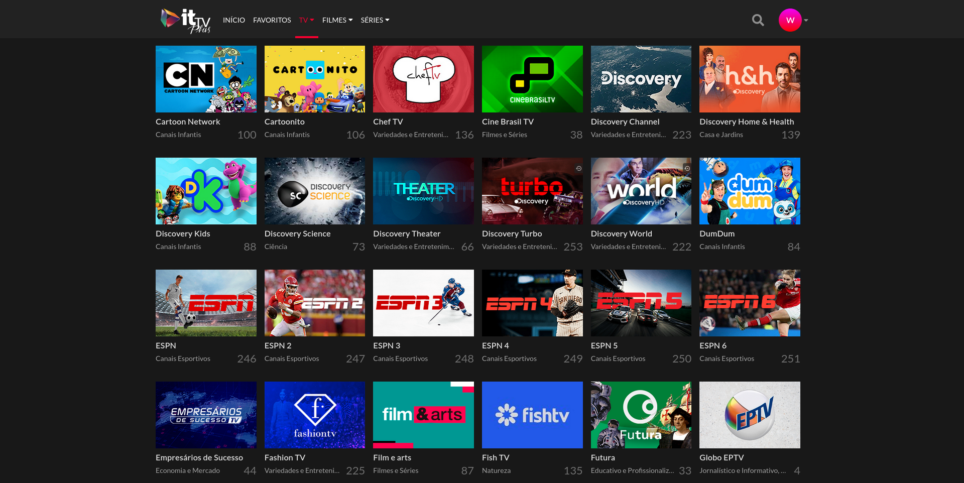Image resolution: width=964 pixels, height=483 pixels.
Task: Click the ESPN 3 title link
Action: click(x=387, y=345)
